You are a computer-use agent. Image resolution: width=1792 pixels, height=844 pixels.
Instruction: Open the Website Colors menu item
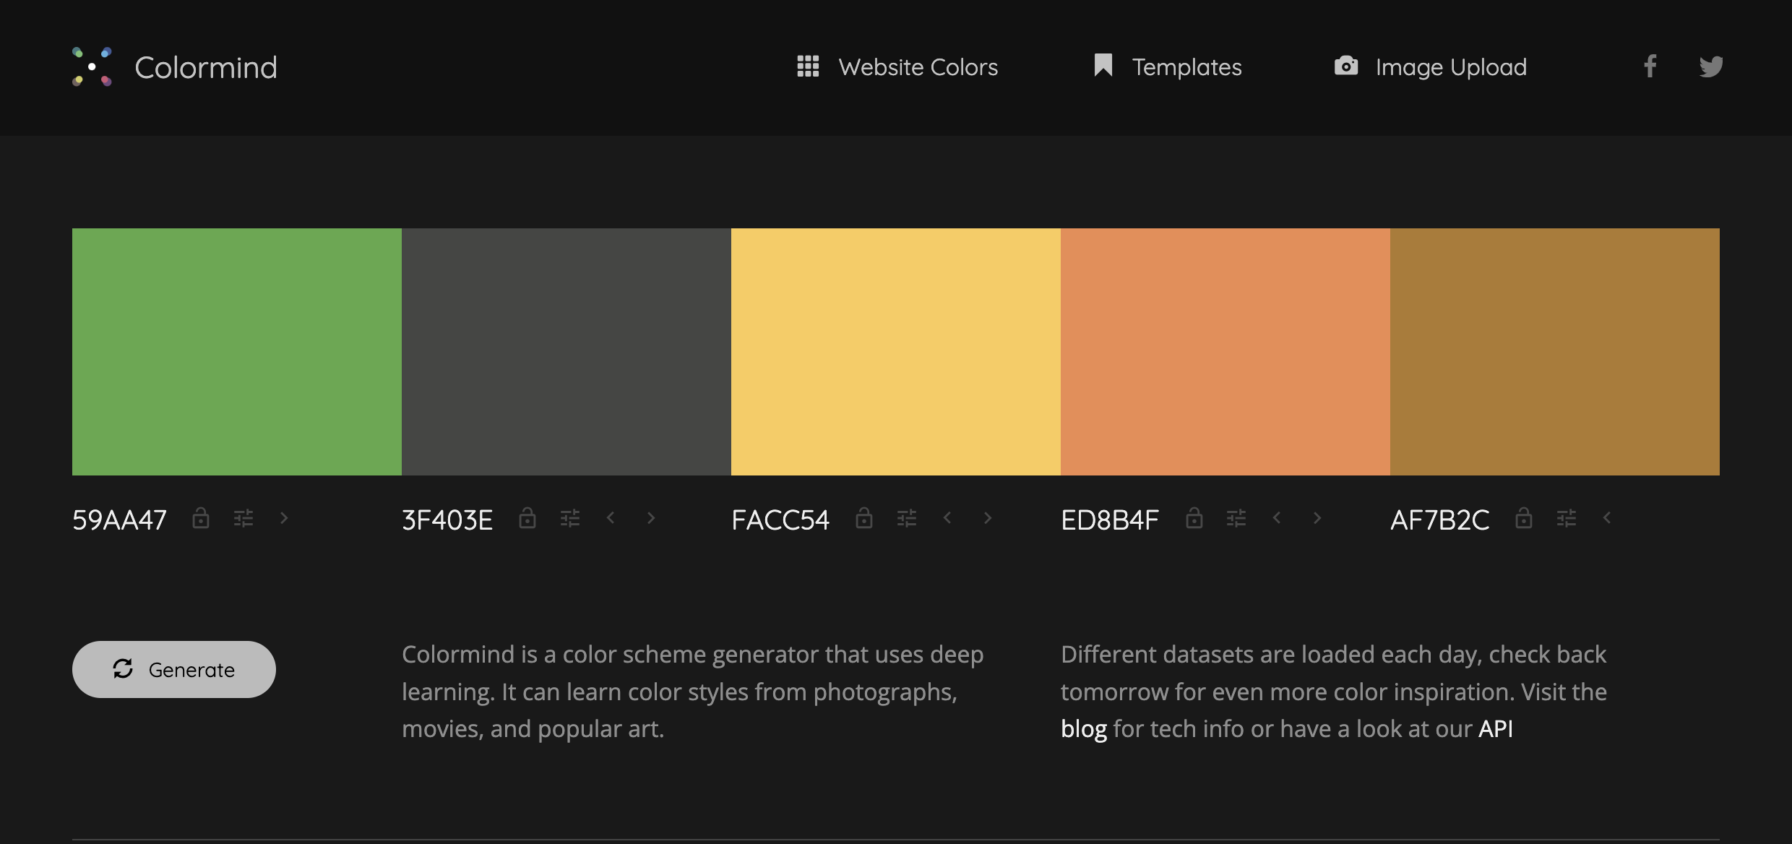897,66
